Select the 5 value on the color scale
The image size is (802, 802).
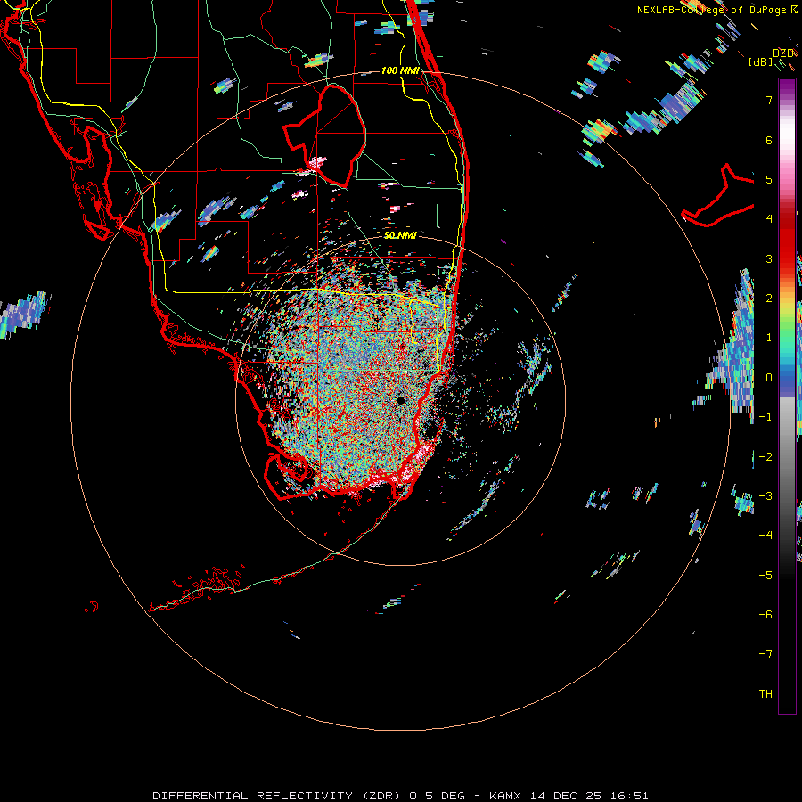coord(769,179)
